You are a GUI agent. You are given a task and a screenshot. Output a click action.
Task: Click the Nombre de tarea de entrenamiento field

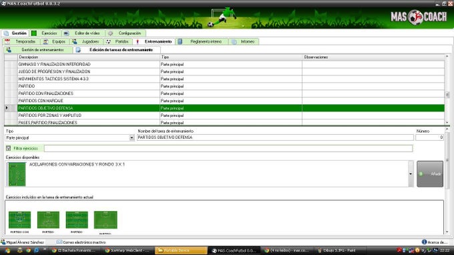pyautogui.click(x=275, y=138)
